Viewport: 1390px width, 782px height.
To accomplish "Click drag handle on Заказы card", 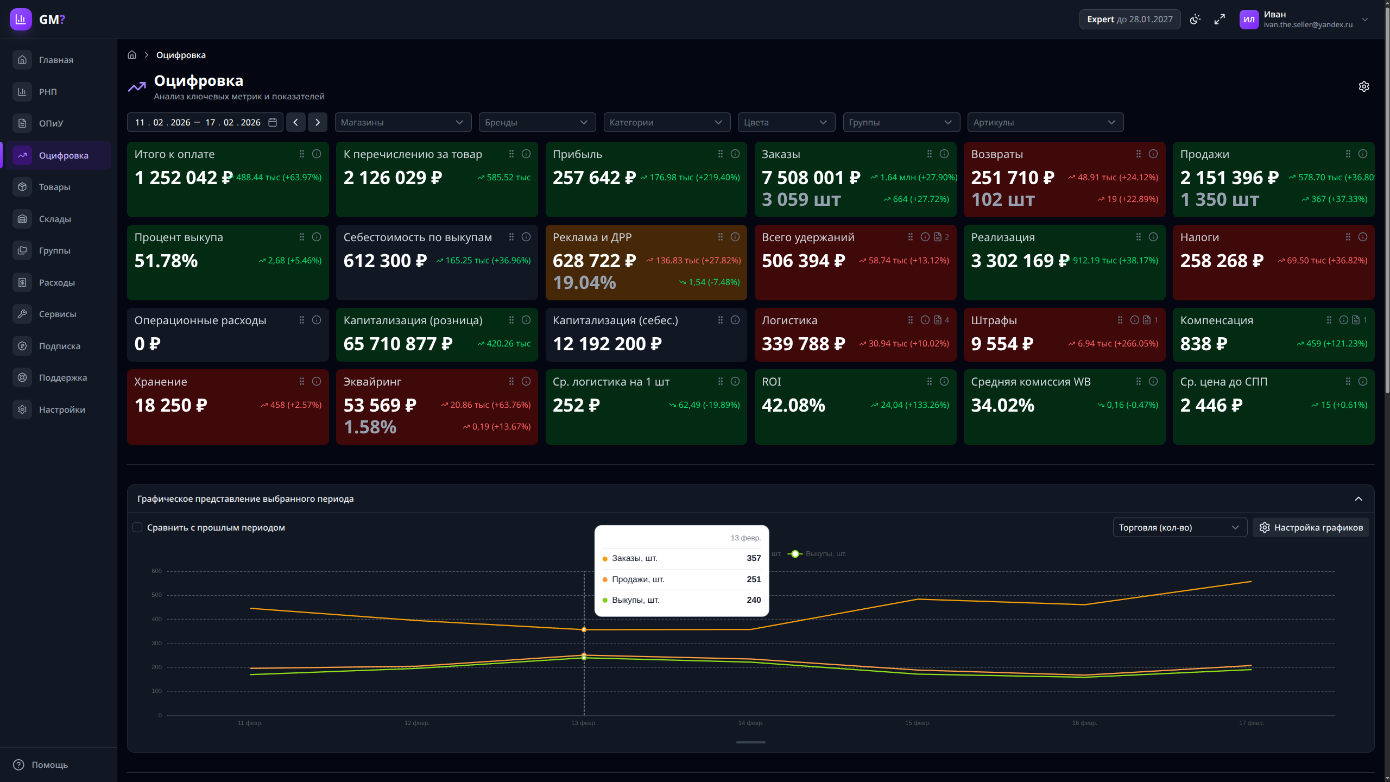I will tap(930, 154).
